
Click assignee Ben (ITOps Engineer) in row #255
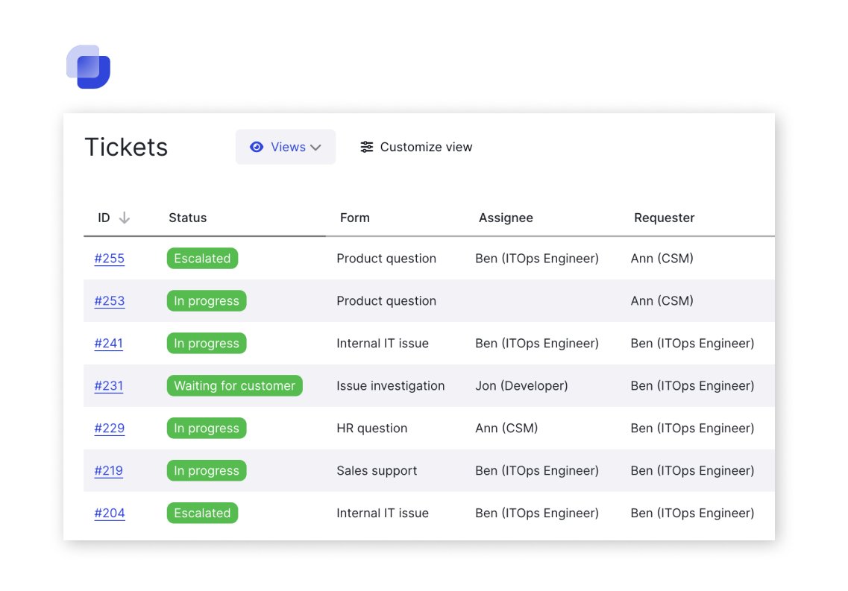(x=537, y=259)
